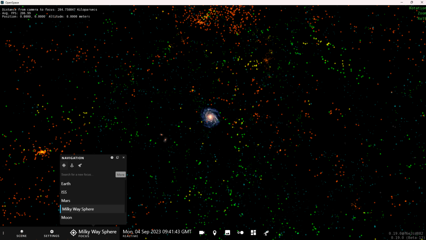The height and width of the screenshot is (240, 426).
Task: Pop out the Navigation panel window
Action: pos(118,158)
